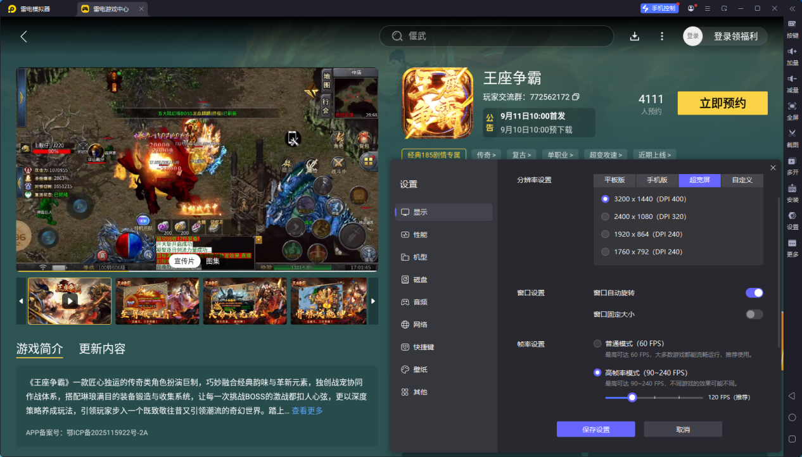Tap the Android recent-apps square button

(x=792, y=439)
